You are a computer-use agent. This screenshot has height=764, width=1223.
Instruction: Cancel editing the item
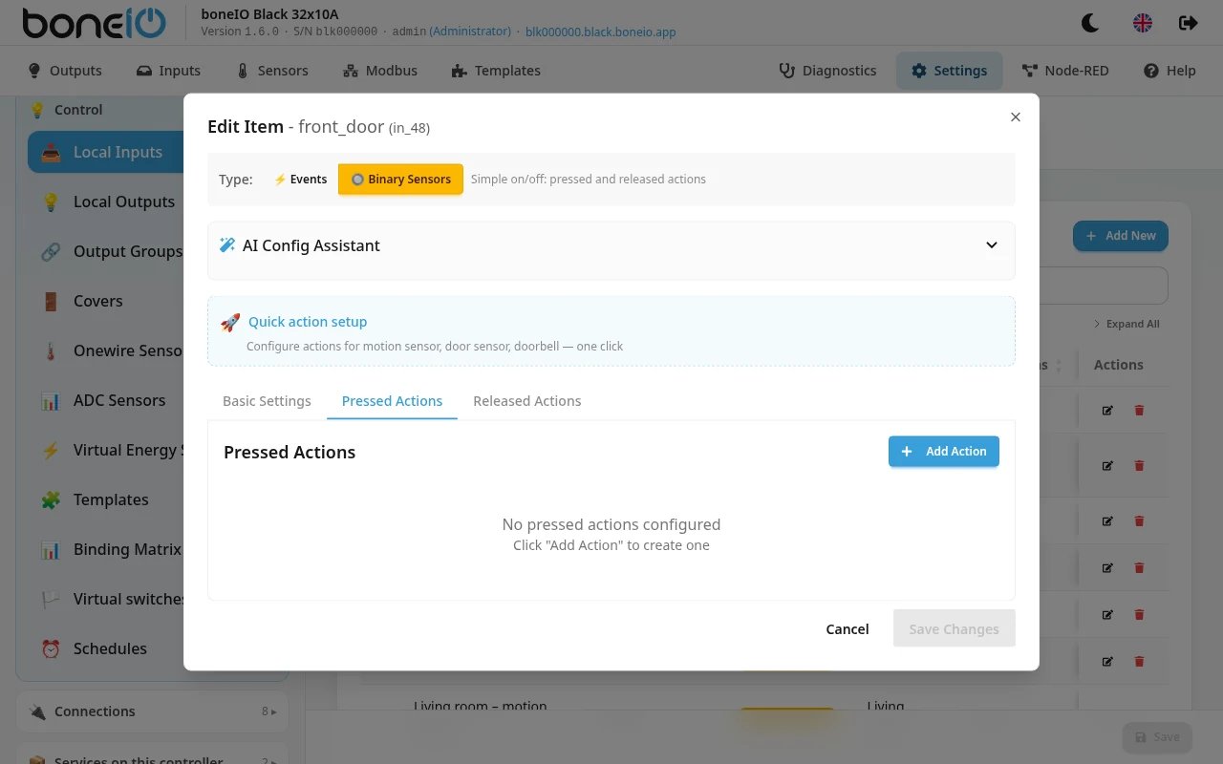(848, 628)
